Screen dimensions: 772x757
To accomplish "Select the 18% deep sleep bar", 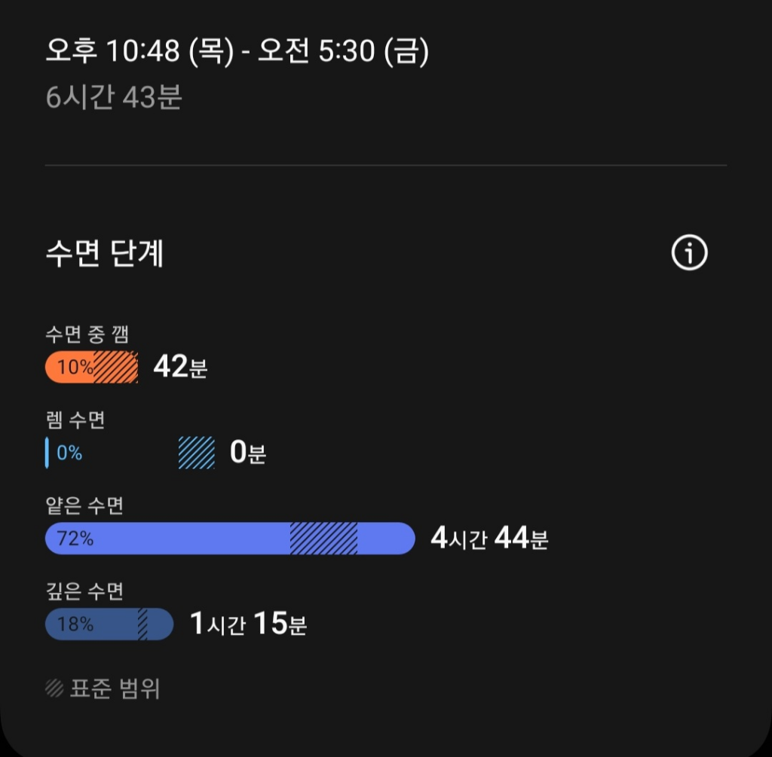I will pos(90,624).
